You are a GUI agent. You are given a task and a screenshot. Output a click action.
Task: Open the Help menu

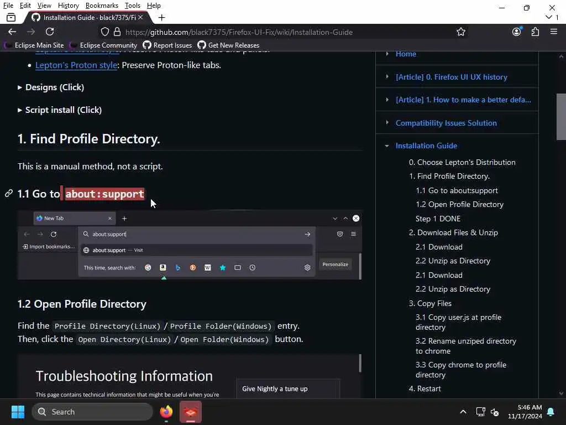coord(154,6)
